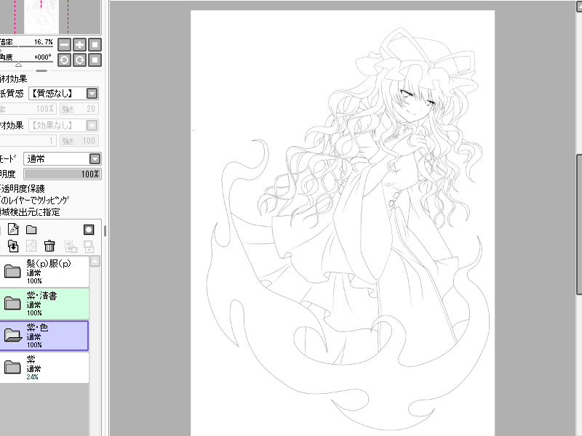
Task: Reset zoom with square button beside plus
Action: 95,45
